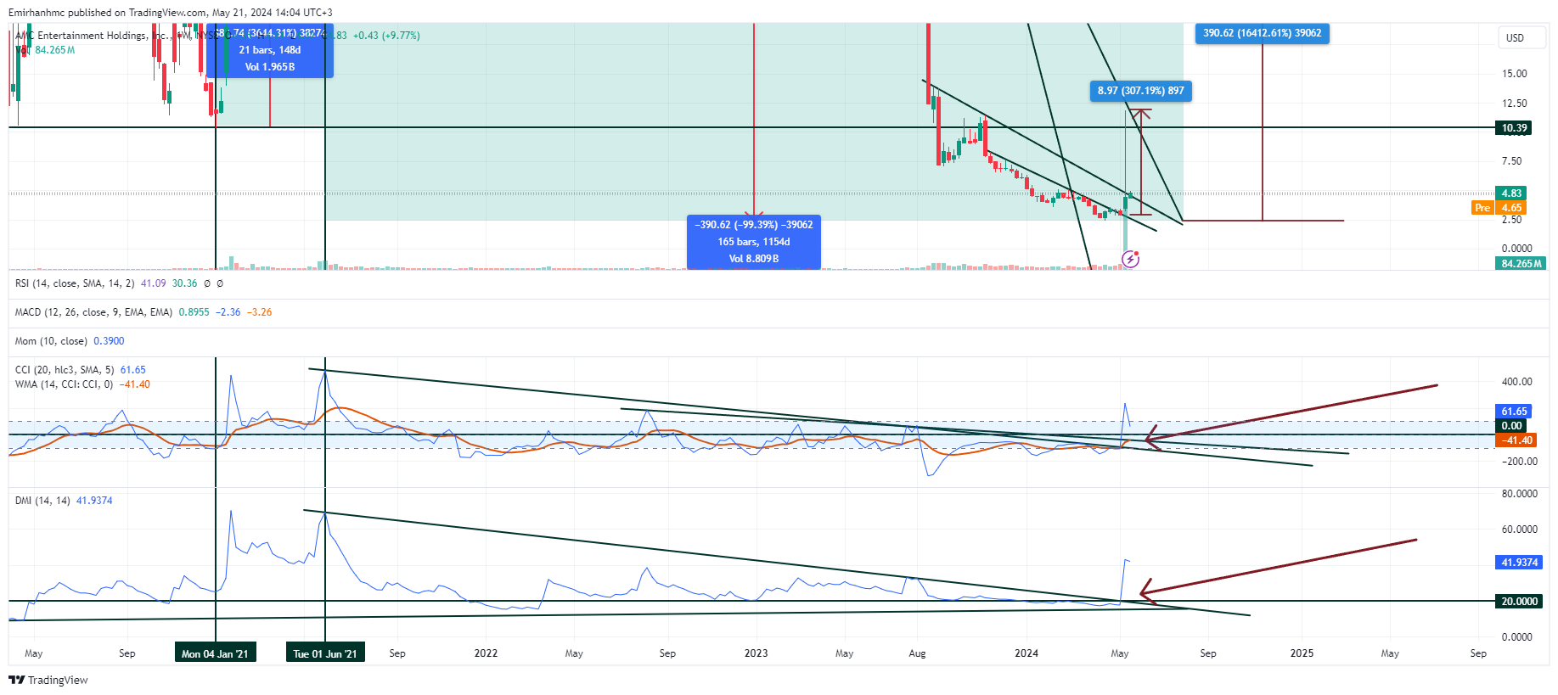Screen dimensions: 1558x695
Task: Click the 61.65 CCI value axis label
Action: click(1514, 412)
